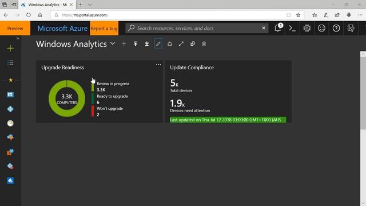Click the Update Compliance tile title
The height and width of the screenshot is (206, 366).
(192, 68)
